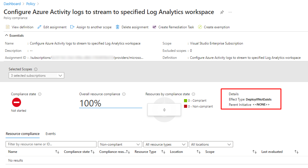Click the Compliance state info icon
This screenshot has height=168, width=308.
pos(40,94)
